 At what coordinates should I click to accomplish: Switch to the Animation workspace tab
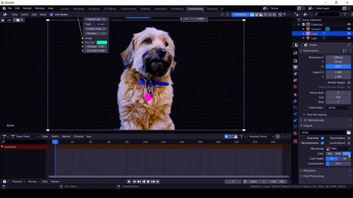pyautogui.click(x=161, y=9)
